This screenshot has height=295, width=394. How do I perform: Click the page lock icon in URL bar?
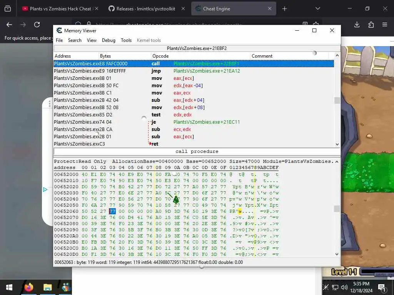[89, 23]
